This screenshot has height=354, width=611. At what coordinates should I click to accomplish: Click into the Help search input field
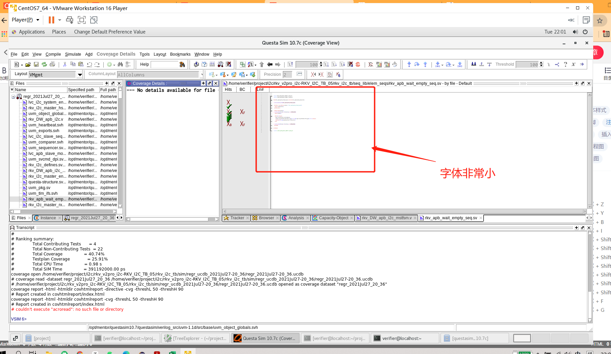[164, 64]
